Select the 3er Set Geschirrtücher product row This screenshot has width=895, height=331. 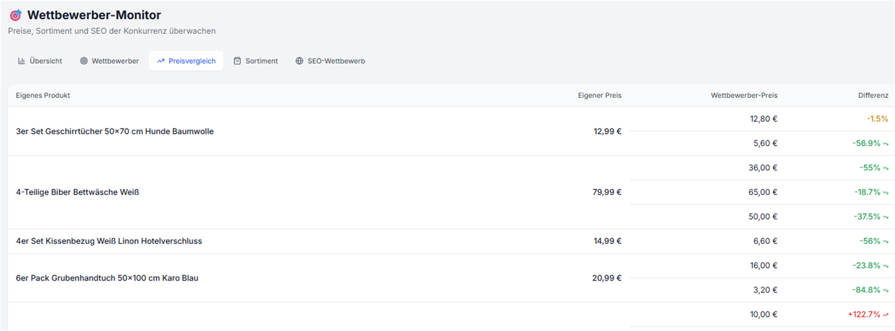(115, 131)
